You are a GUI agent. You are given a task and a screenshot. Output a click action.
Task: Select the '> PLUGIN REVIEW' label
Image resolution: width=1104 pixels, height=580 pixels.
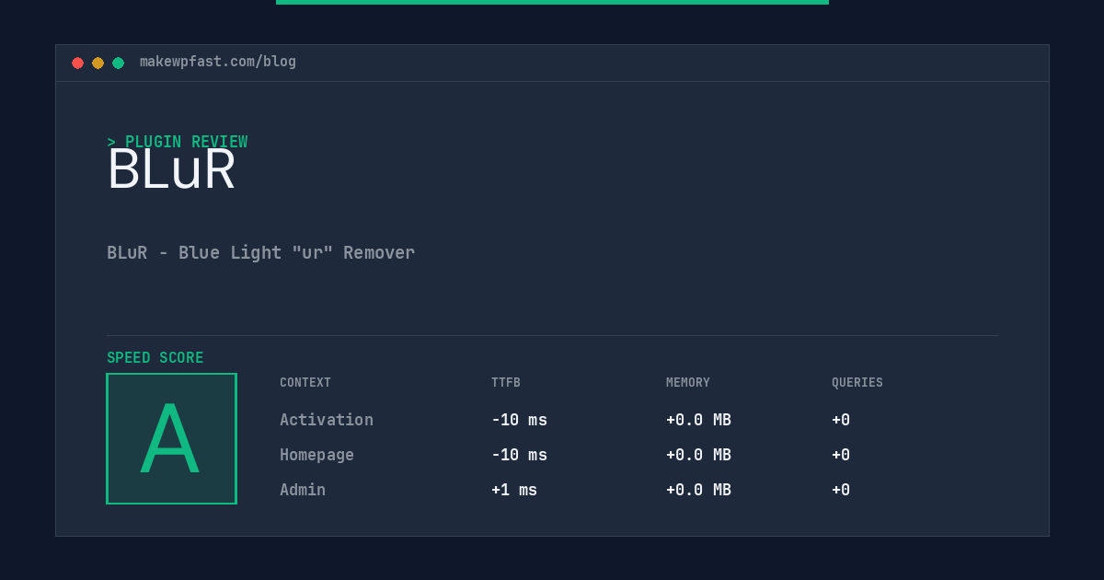coord(178,142)
